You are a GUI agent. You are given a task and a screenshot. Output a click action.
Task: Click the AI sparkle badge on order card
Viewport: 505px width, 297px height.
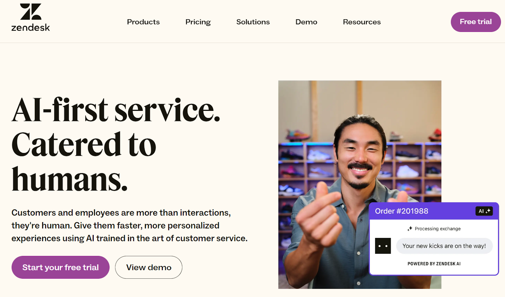pos(484,211)
